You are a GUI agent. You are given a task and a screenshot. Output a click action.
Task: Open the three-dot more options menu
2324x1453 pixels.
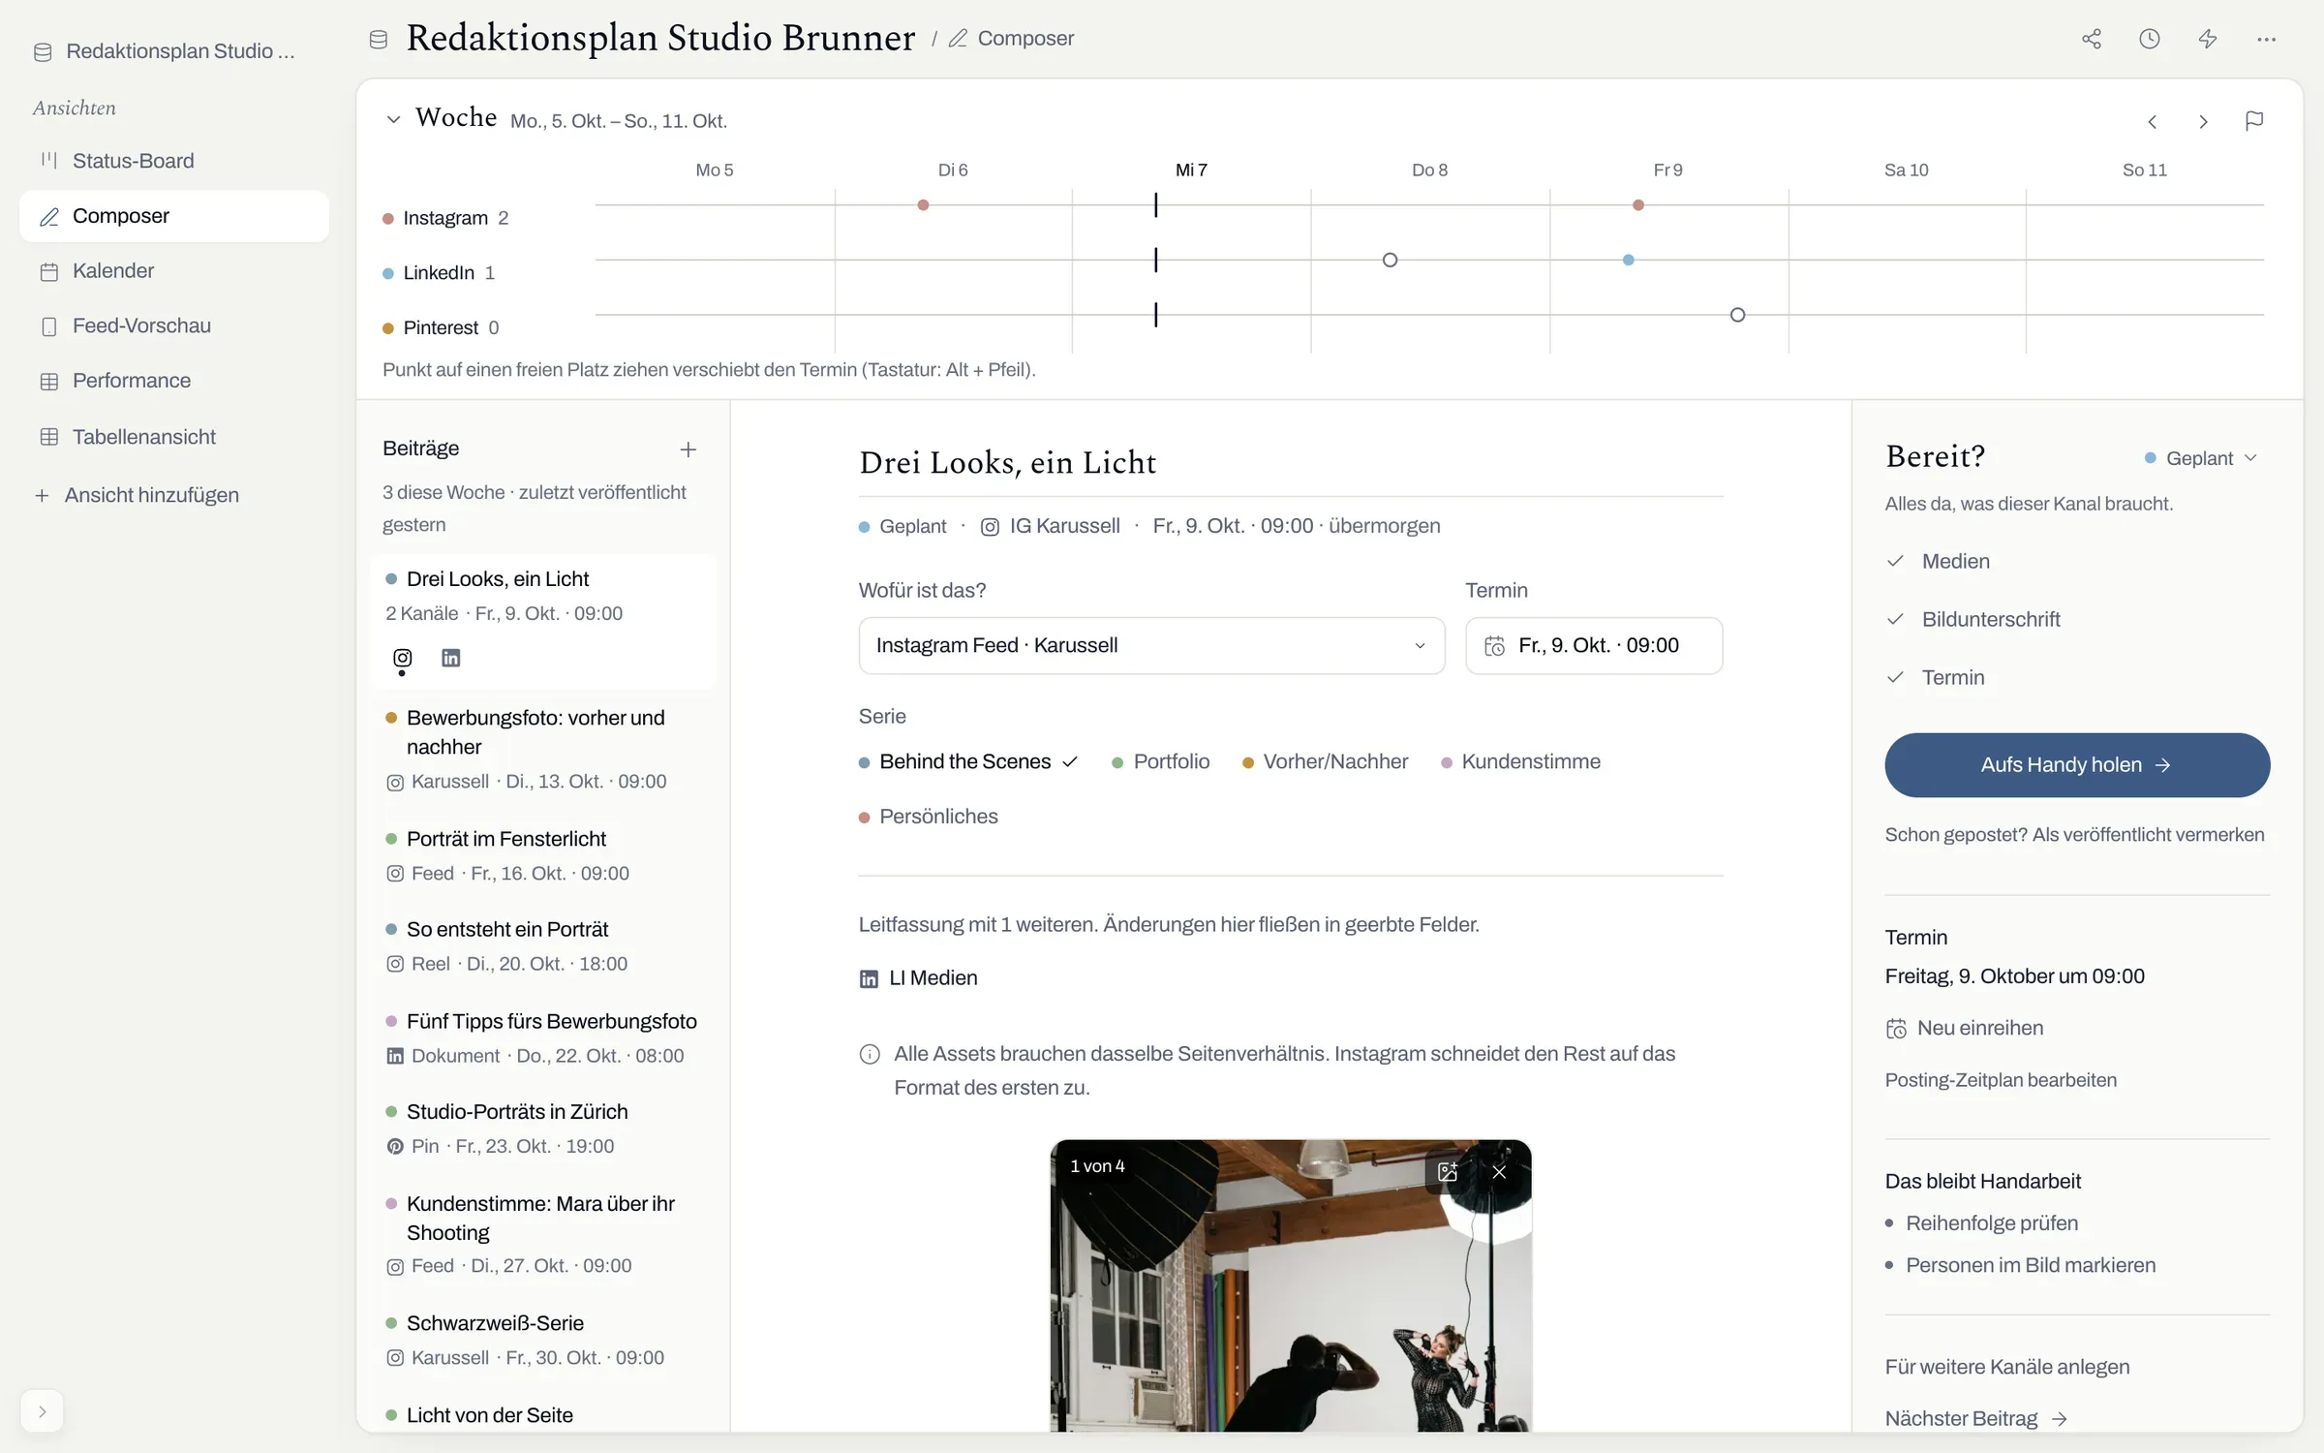[x=2266, y=39]
